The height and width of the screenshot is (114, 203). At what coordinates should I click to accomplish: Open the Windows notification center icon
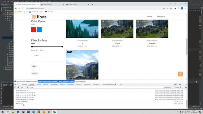coord(200,112)
